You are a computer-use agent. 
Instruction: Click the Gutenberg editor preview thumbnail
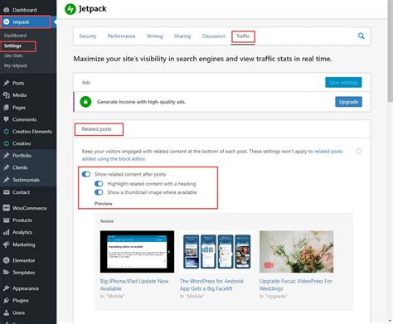pyautogui.click(x=137, y=252)
